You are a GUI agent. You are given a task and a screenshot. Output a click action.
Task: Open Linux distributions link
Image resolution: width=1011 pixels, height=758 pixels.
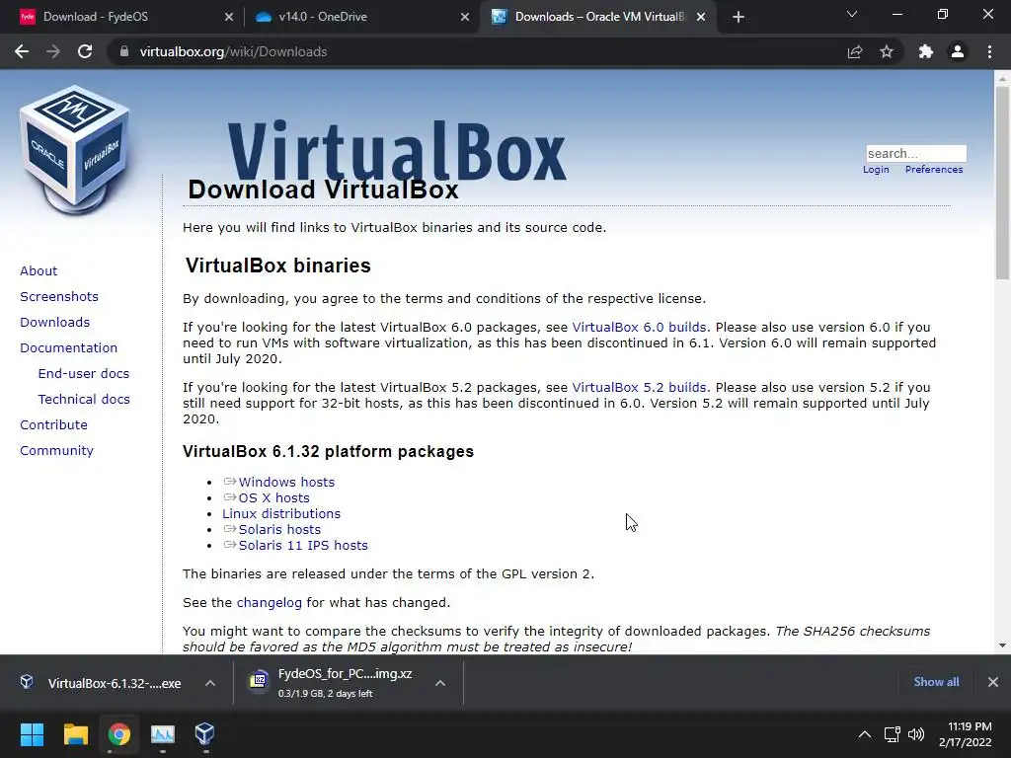point(281,513)
